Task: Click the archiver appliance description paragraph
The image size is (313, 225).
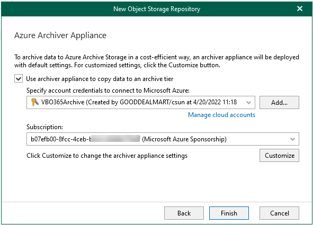Action: (x=157, y=61)
